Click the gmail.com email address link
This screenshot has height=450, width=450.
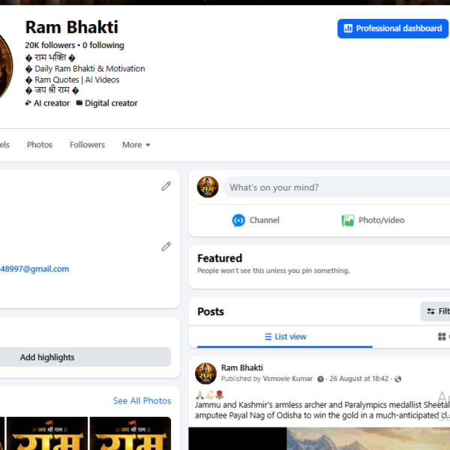(x=34, y=269)
